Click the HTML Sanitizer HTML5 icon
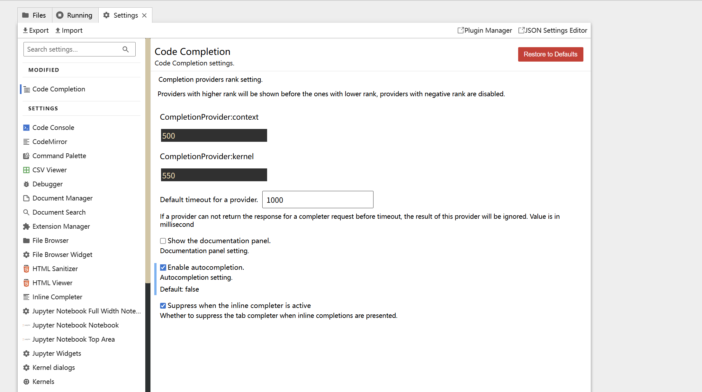Image resolution: width=702 pixels, height=392 pixels. (x=26, y=269)
